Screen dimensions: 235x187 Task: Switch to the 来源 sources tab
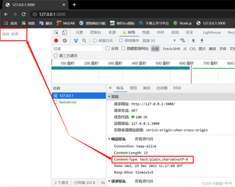pyautogui.click(x=112, y=33)
